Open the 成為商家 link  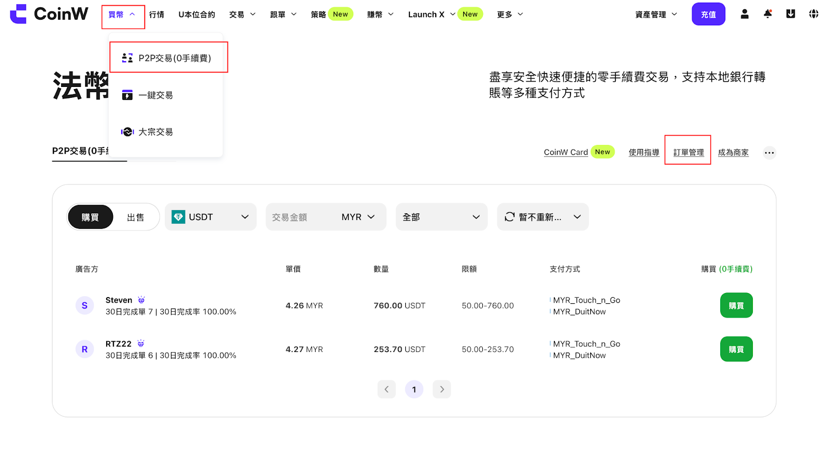click(733, 152)
